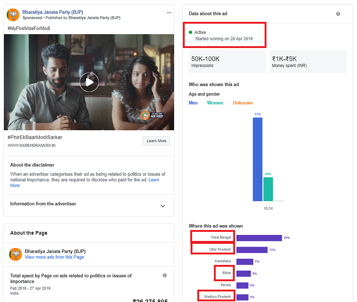This screenshot has height=302, width=357.
Task: Click the Madhya Pradesh 5% bar
Action: coord(242,297)
